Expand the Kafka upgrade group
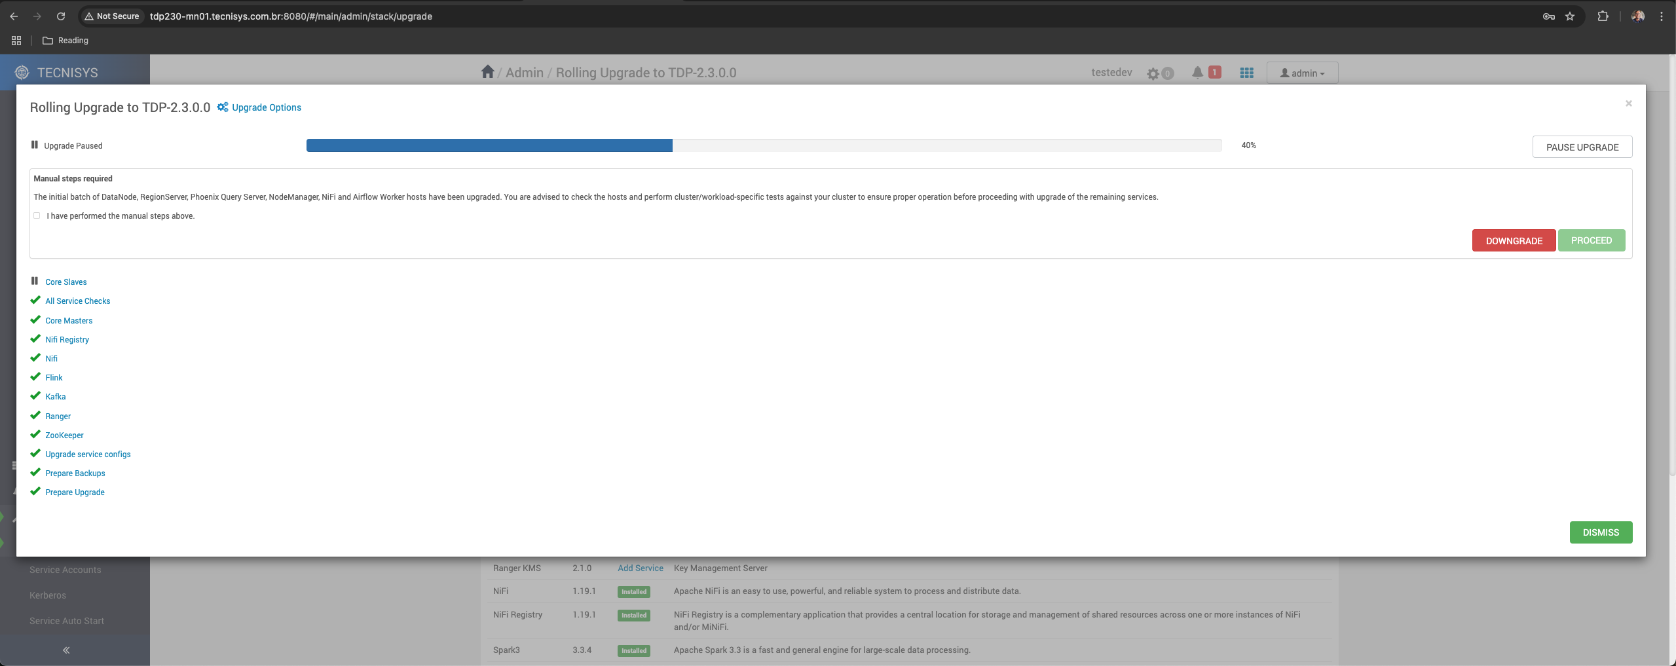Image resolution: width=1676 pixels, height=666 pixels. [x=55, y=397]
